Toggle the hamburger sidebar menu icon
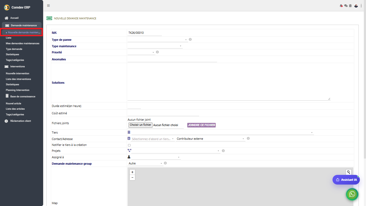Image resolution: width=366 pixels, height=206 pixels. 48,6
